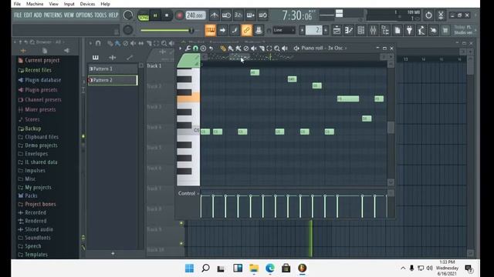Viewport: 494px width, 277px height.
Task: Click the Piano roll playback speaker icon
Action: click(x=285, y=48)
